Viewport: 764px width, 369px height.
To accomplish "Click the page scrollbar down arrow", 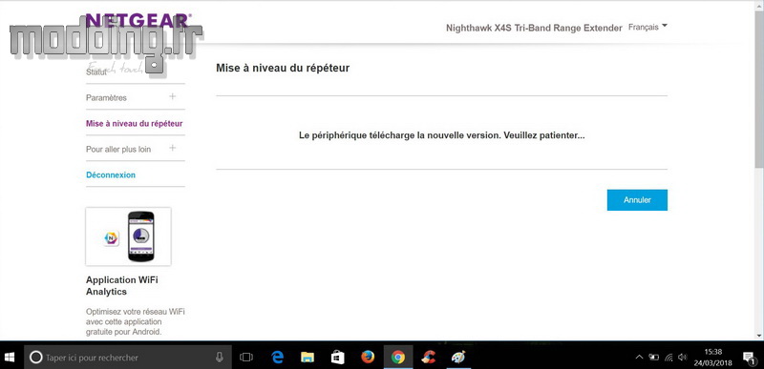I will tap(759, 335).
